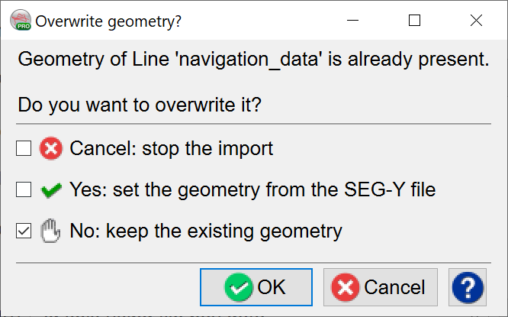The height and width of the screenshot is (317, 508).
Task: Open help with the blue question mark
Action: pos(468,287)
